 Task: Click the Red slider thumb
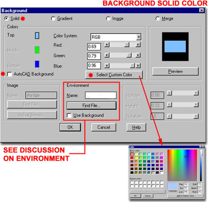point(127,45)
